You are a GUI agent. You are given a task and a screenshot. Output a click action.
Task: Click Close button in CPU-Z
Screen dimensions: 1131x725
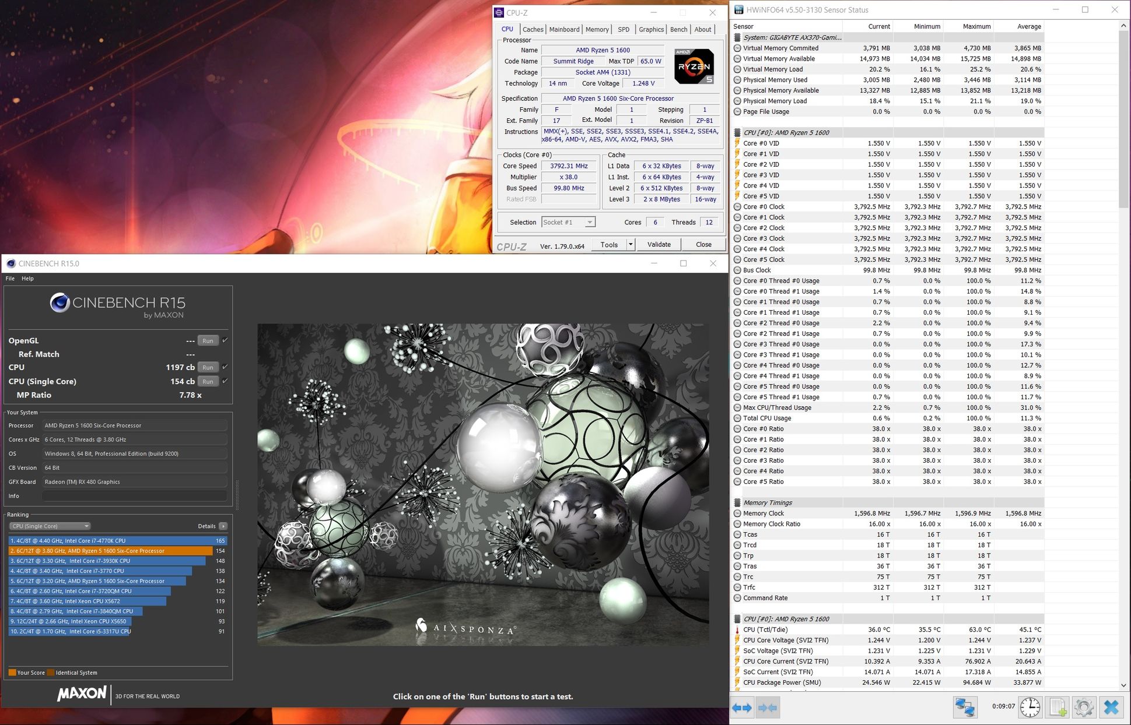tap(703, 245)
